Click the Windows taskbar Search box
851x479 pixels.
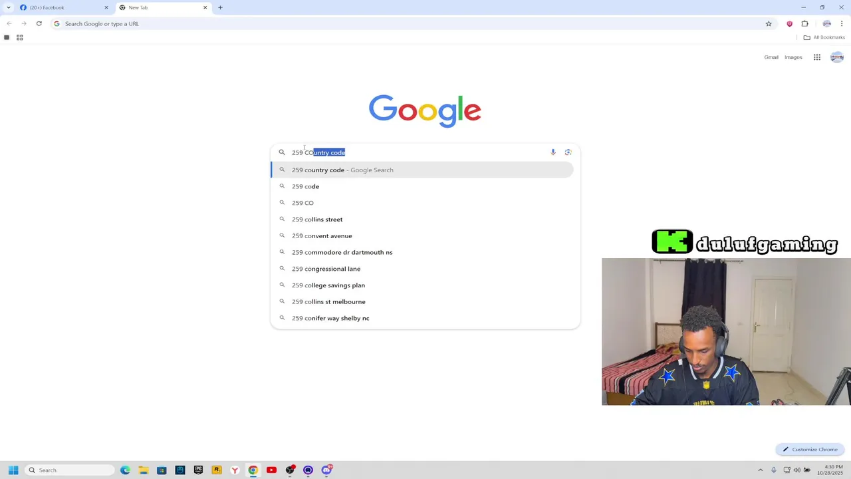tap(69, 470)
